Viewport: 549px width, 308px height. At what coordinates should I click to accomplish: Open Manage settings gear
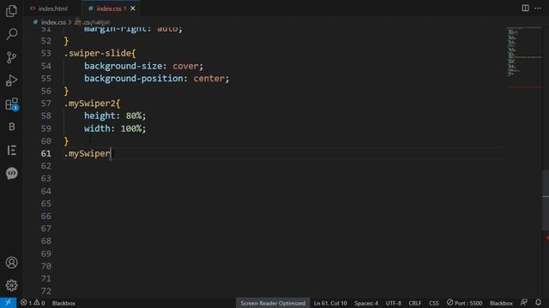click(x=11, y=285)
